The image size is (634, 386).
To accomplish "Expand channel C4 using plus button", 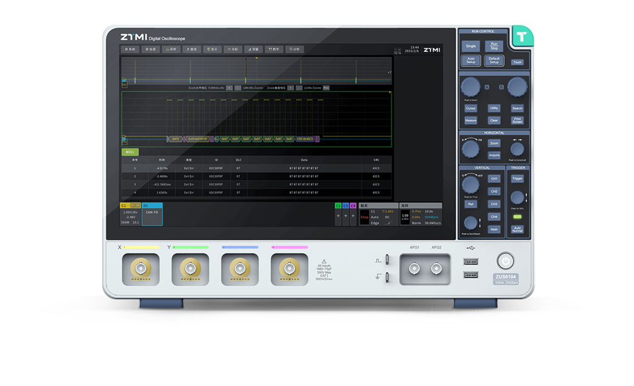I will point(353,216).
